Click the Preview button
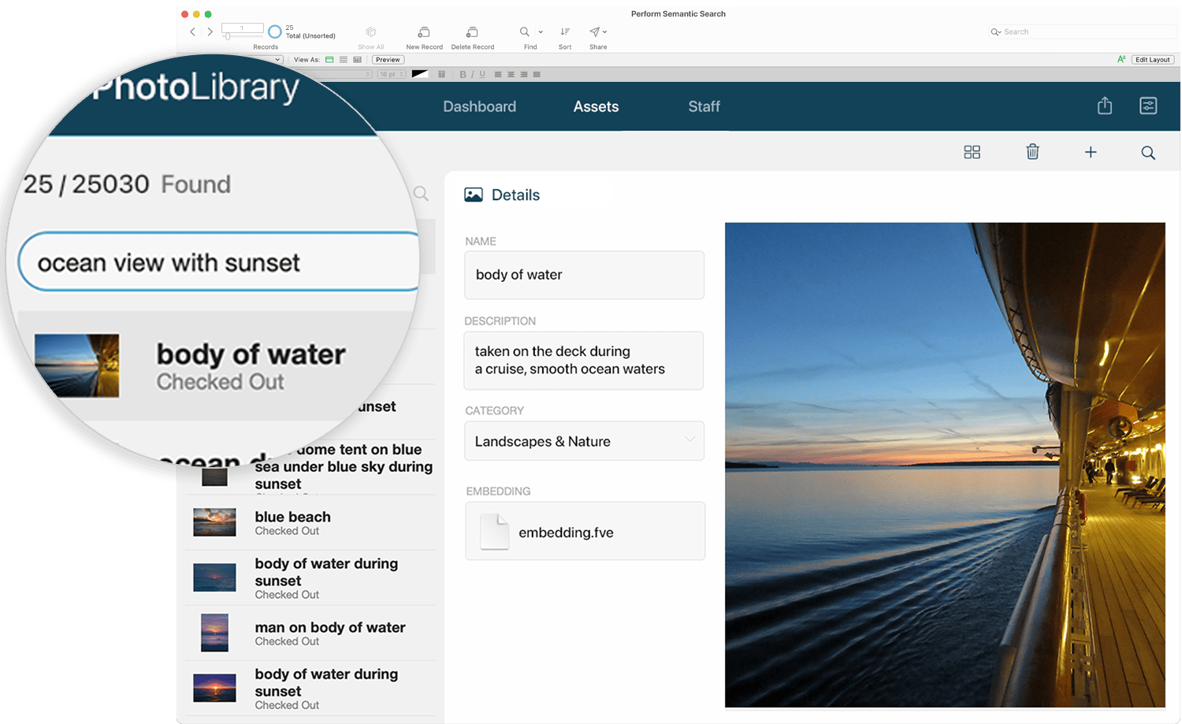The height and width of the screenshot is (724, 1182). [388, 60]
